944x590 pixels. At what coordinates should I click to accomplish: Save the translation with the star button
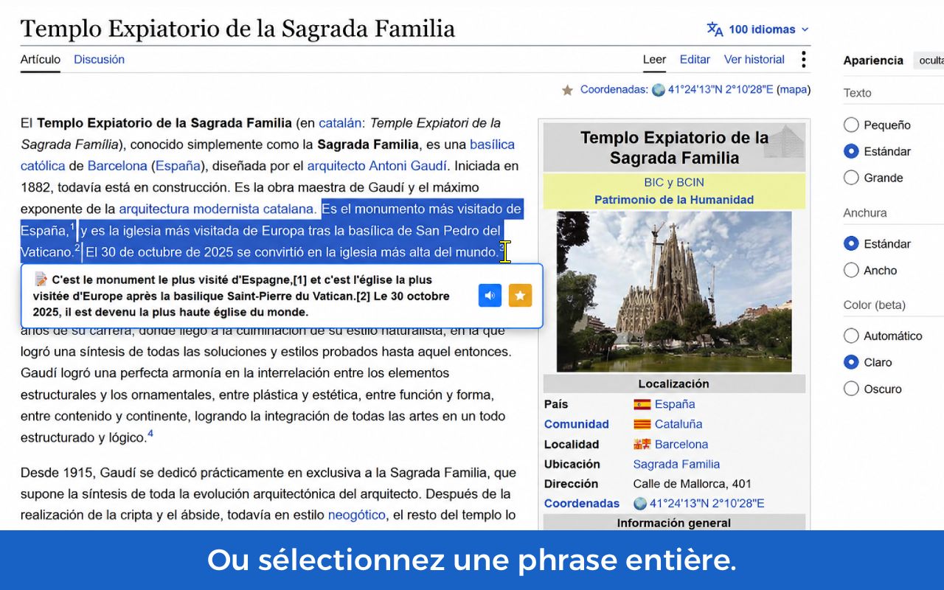(x=520, y=296)
